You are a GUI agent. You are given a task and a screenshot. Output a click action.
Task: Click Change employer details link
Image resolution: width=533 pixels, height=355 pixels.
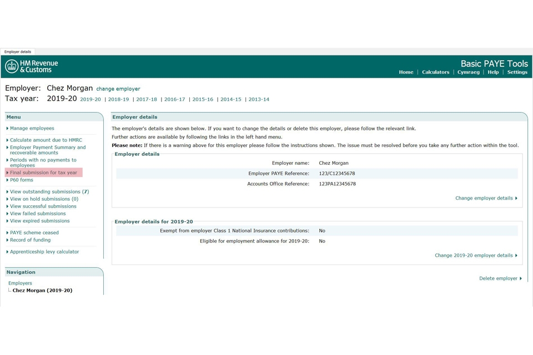point(485,198)
